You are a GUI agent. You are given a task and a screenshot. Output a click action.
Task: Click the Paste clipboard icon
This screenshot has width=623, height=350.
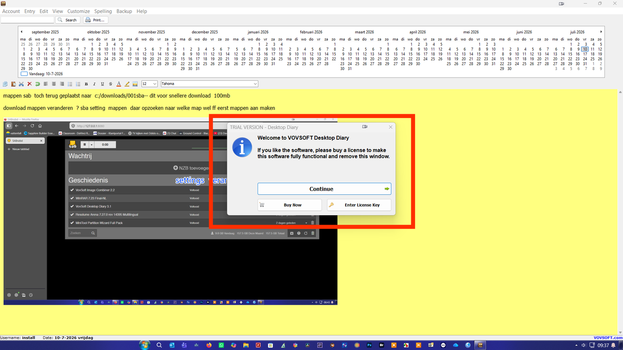coord(14,84)
